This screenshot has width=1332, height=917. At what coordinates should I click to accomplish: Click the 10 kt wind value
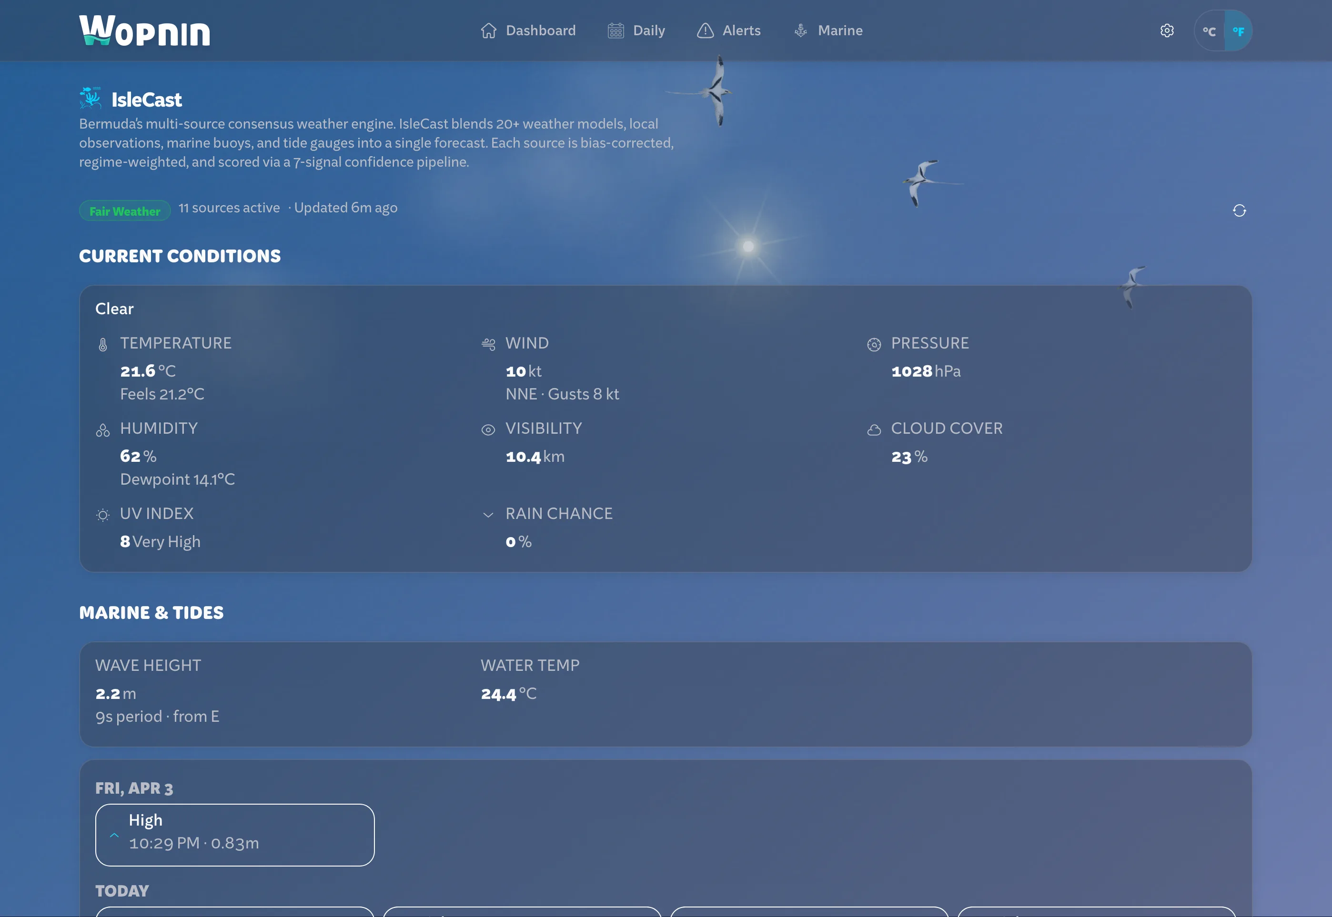pyautogui.click(x=523, y=370)
